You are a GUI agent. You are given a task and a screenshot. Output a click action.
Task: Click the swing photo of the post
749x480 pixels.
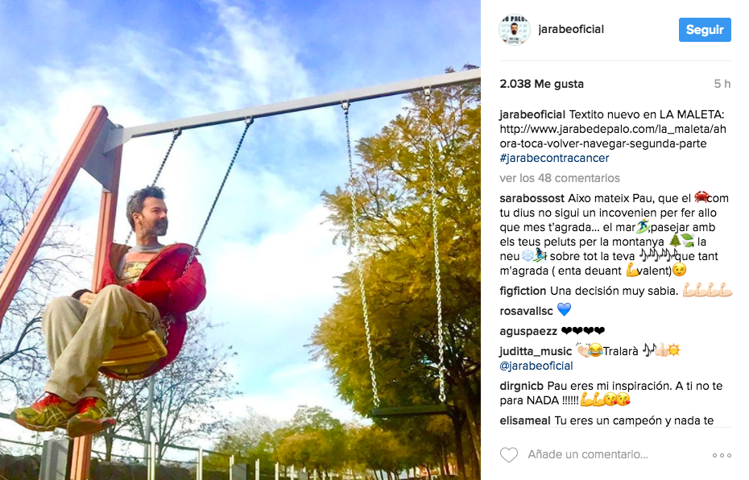(240, 240)
